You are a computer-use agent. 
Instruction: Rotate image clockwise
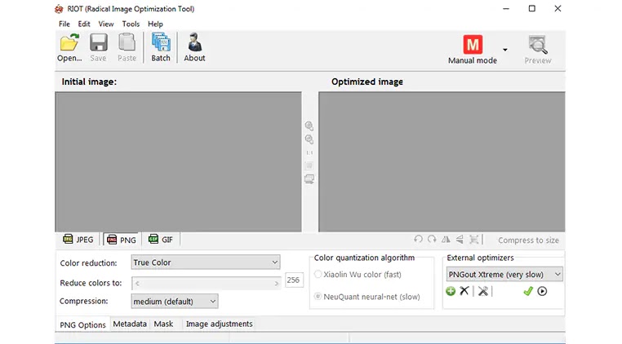(x=432, y=240)
